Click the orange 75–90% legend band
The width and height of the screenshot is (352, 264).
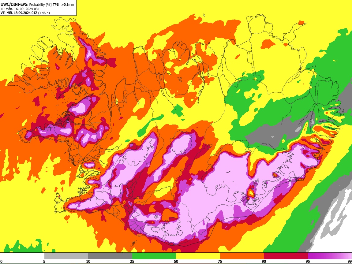click(242, 256)
